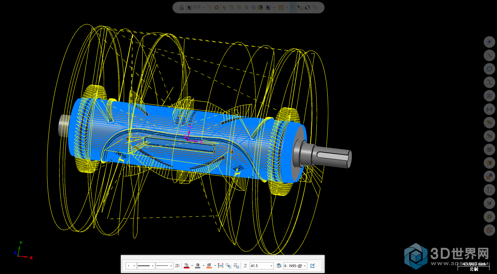Click the attribute list with checkbox icon
The height and width of the screenshot is (274, 497).
(x=236, y=266)
